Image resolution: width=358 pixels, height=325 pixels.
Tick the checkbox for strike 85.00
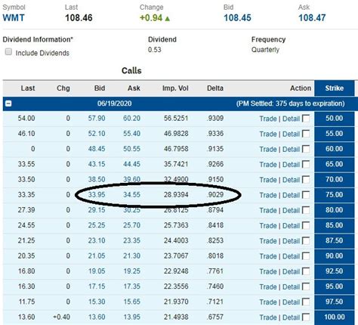click(306, 225)
